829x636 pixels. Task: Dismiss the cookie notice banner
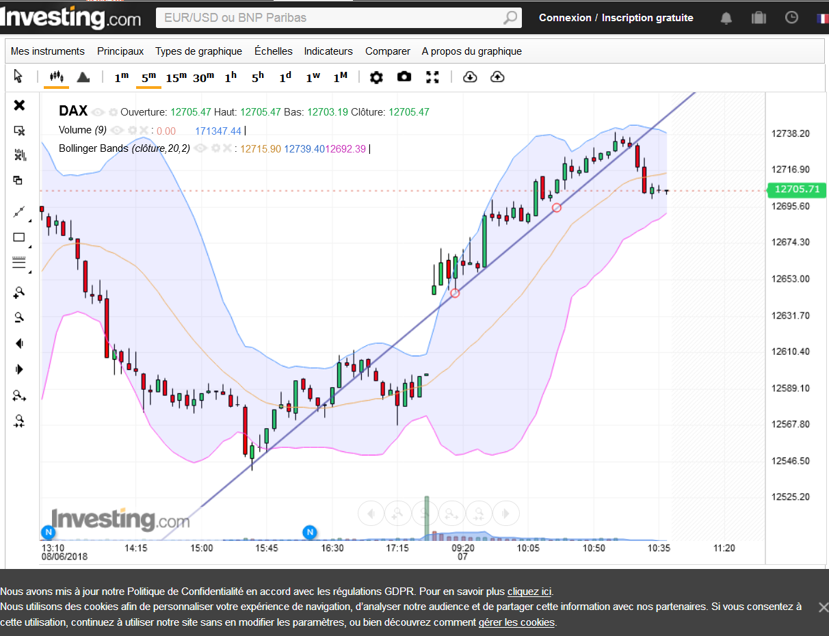tap(823, 607)
